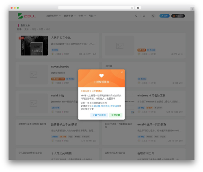
Task: Click the ceshi 本站 placeholder thumbnail
Action: (x=33, y=103)
